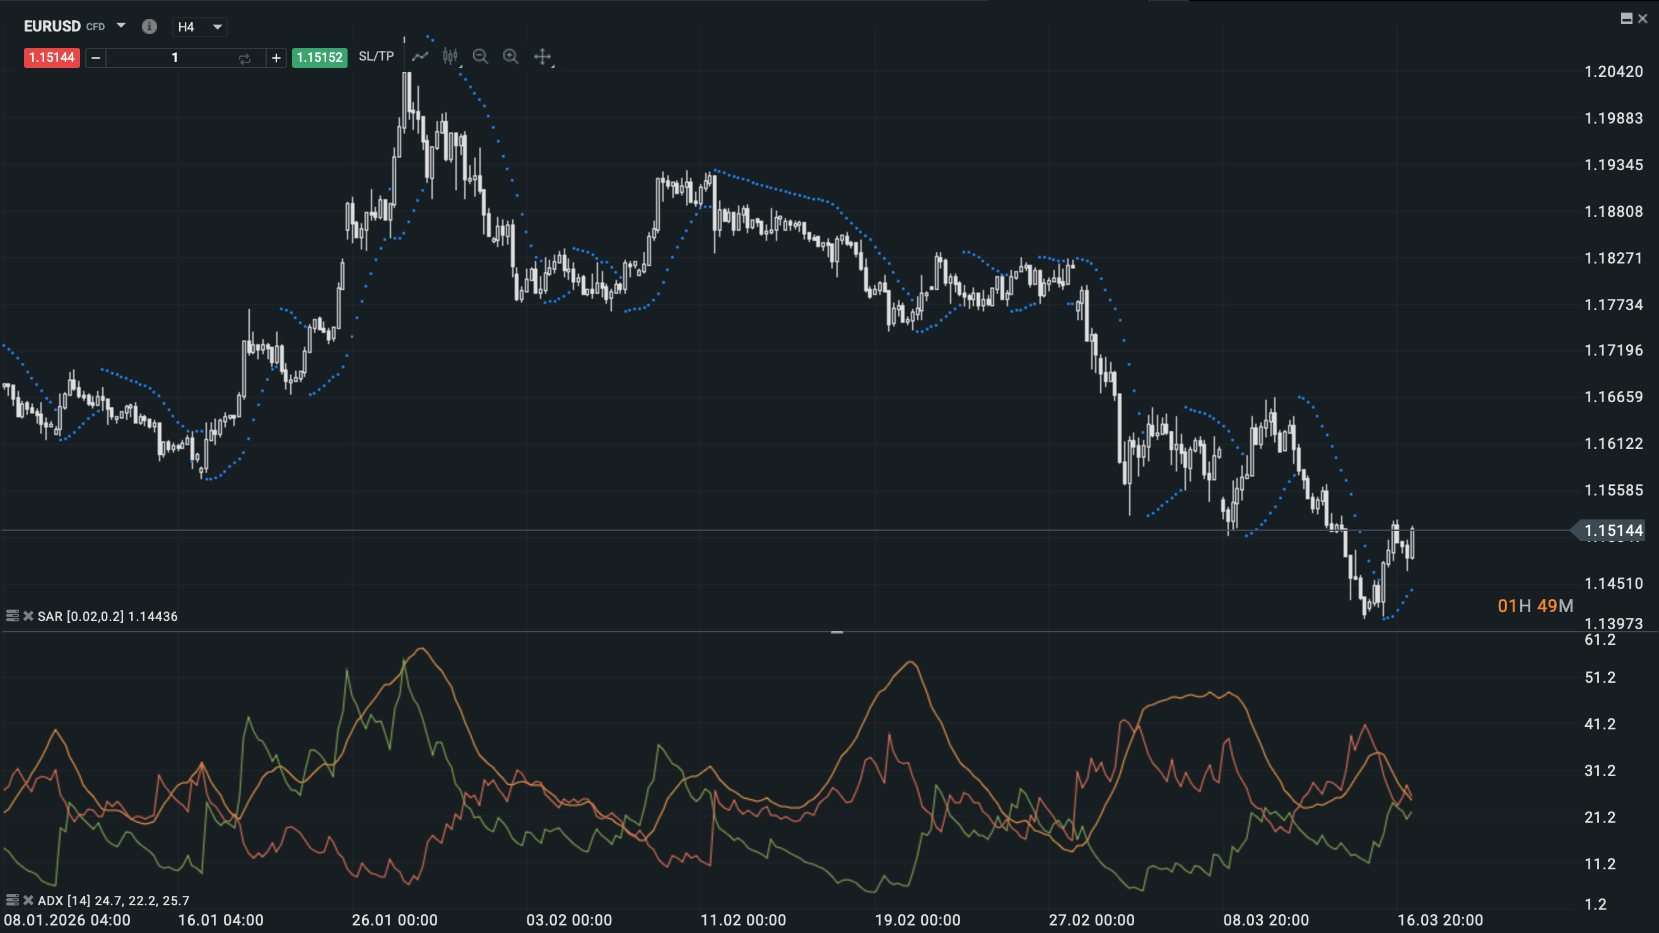Remove the ADX indicator
1659x933 pixels.
[28, 901]
